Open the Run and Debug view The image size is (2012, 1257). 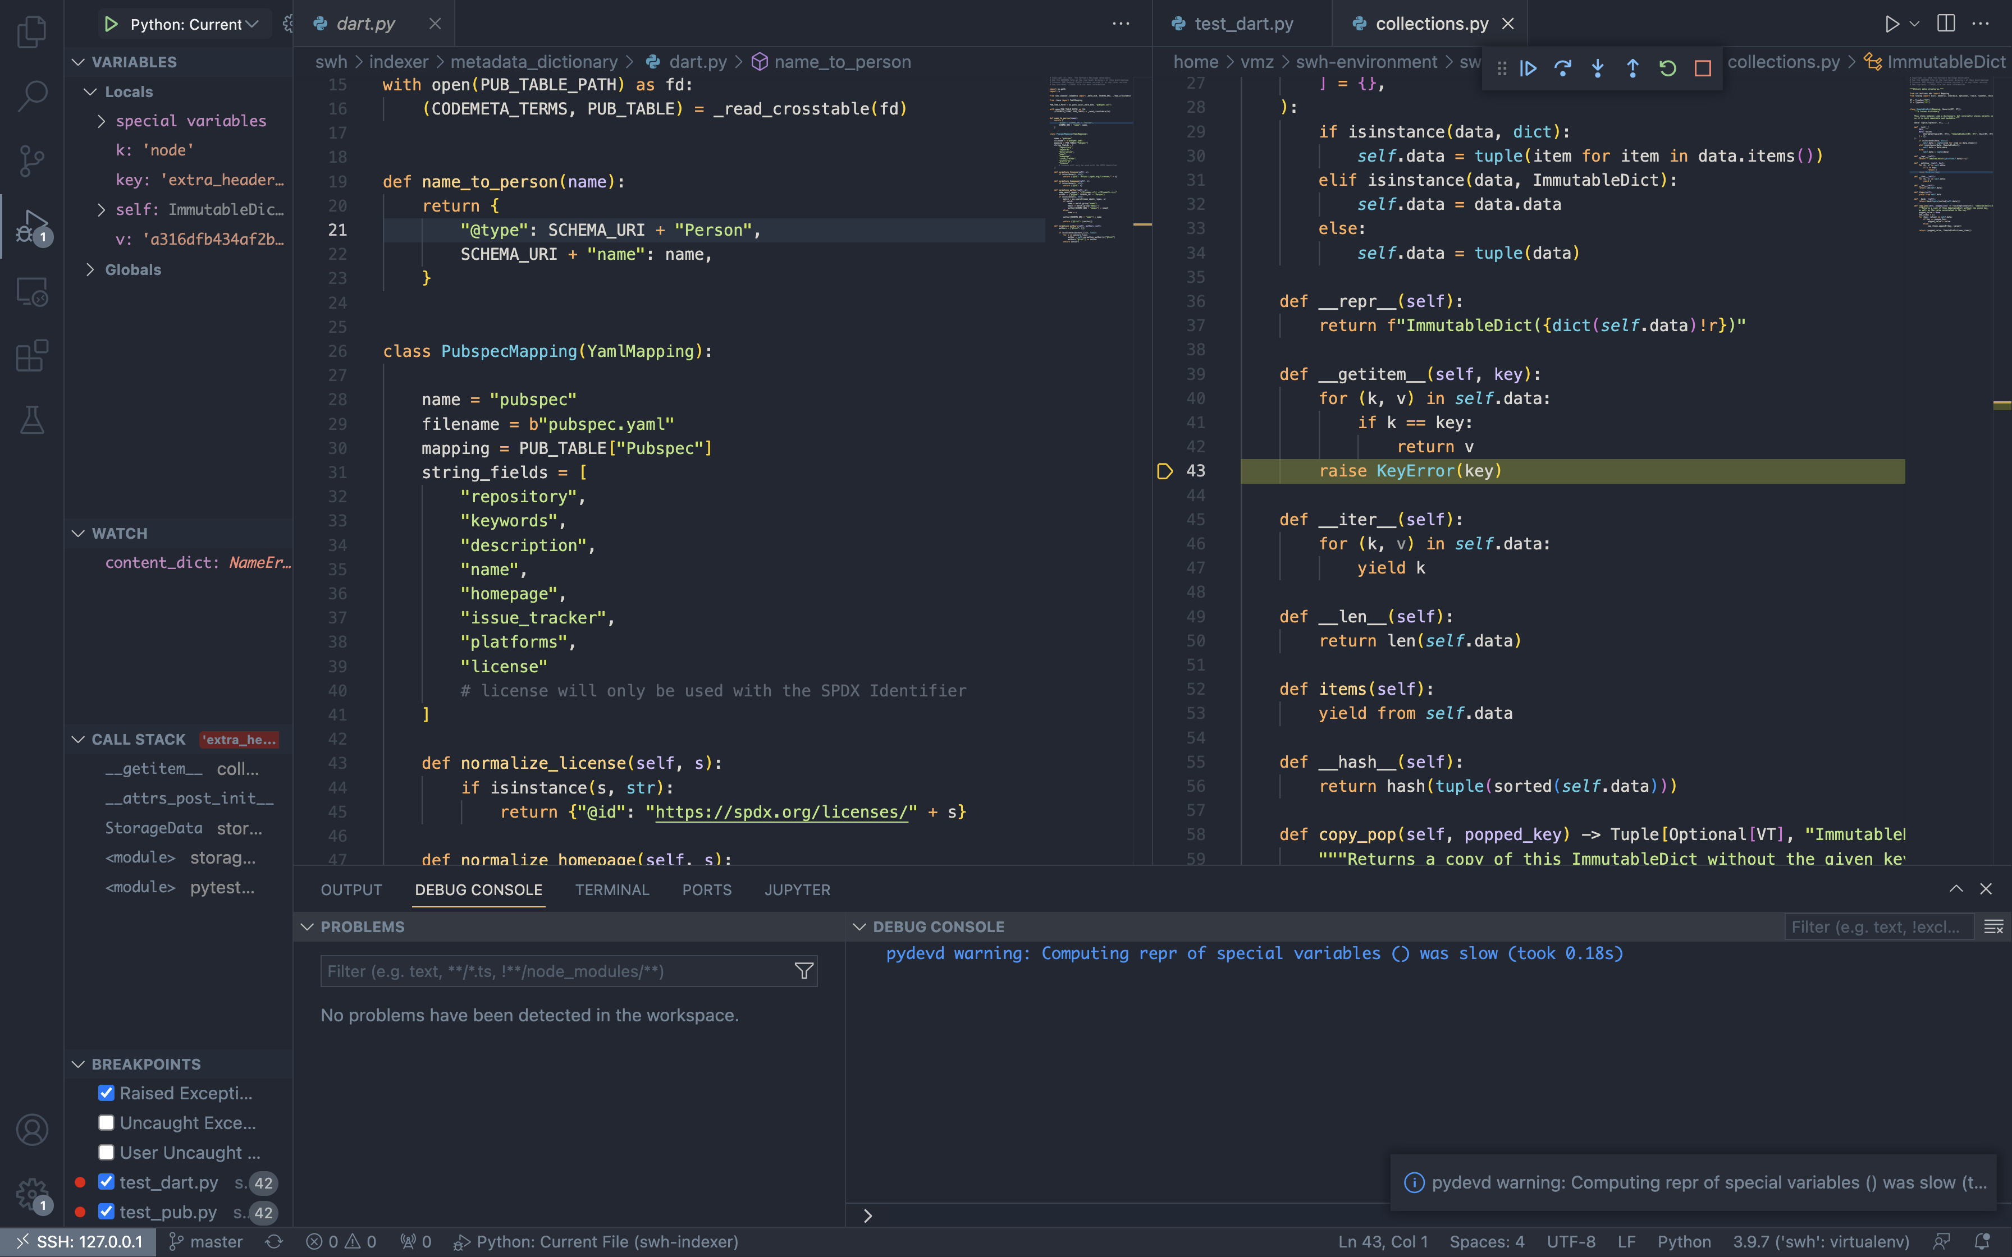pos(31,226)
